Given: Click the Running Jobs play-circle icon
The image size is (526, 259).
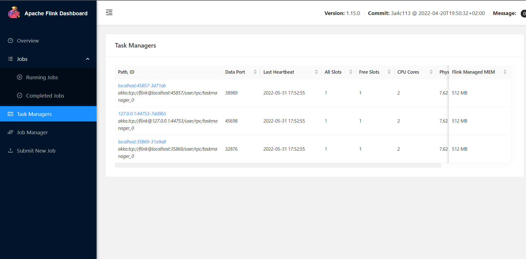Looking at the screenshot, I should point(19,77).
